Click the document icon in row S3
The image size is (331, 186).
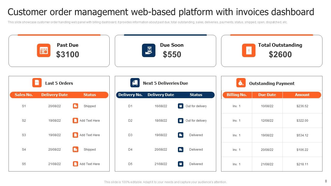point(75,135)
